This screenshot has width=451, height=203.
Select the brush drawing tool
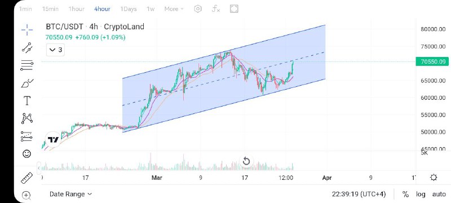(27, 83)
